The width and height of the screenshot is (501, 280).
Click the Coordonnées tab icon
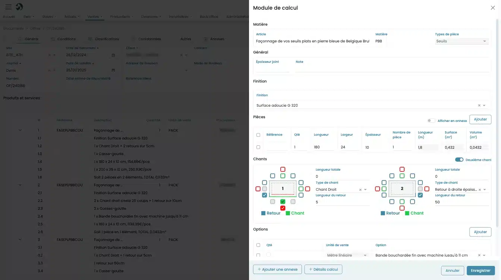(134, 39)
